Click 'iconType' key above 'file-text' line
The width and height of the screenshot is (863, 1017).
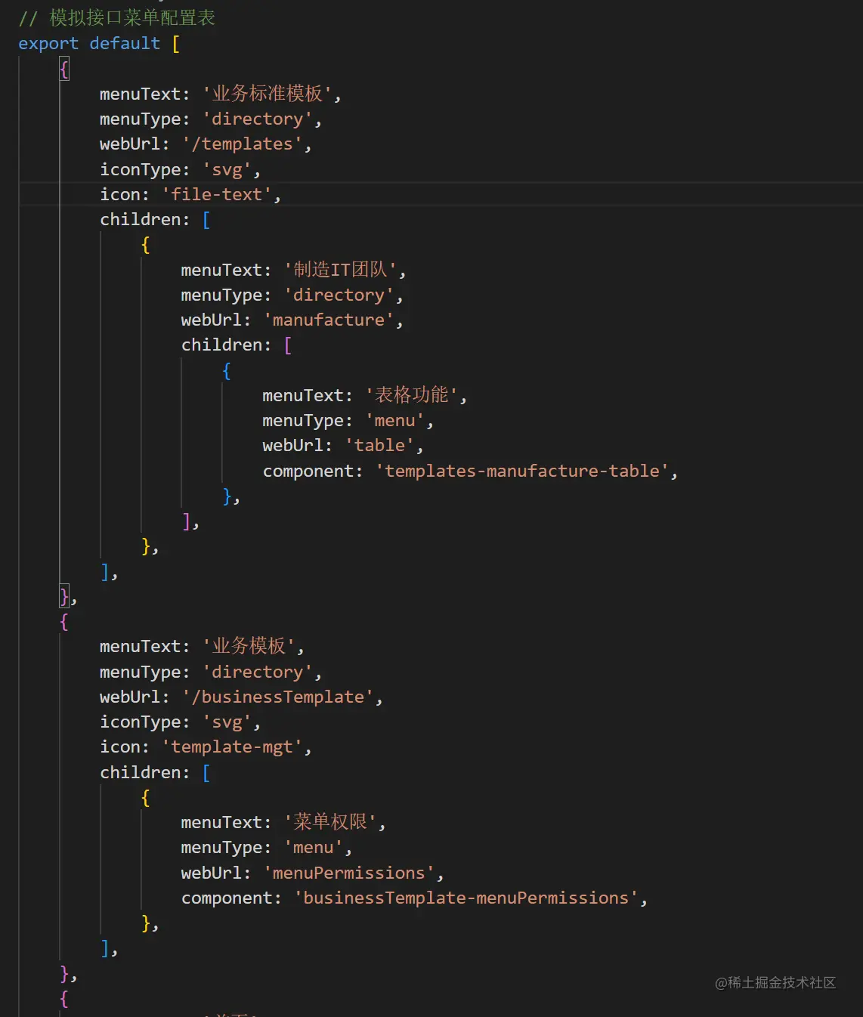tap(141, 169)
